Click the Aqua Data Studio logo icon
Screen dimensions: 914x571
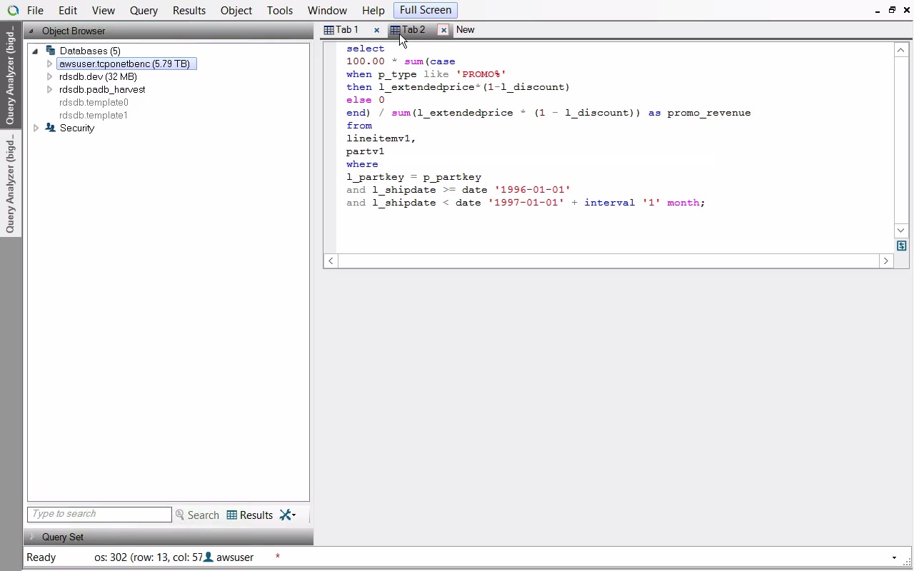pos(13,11)
